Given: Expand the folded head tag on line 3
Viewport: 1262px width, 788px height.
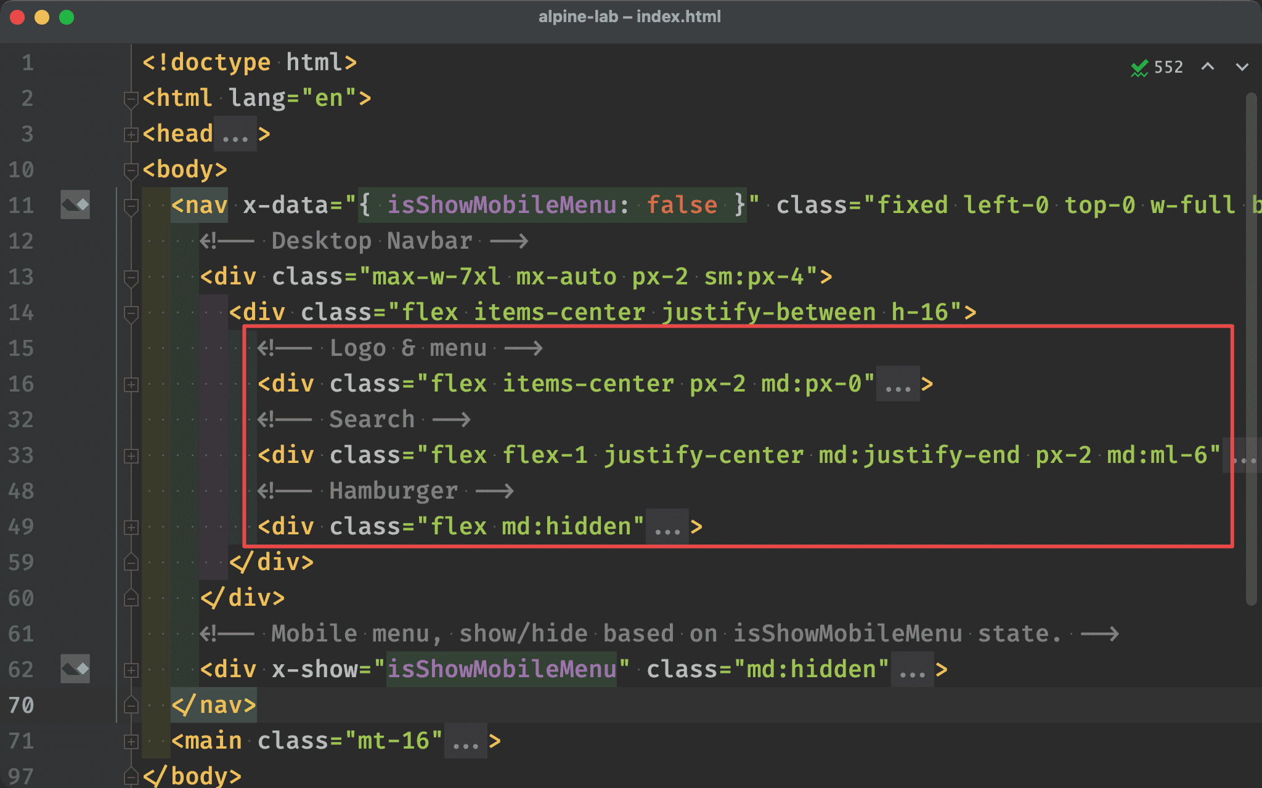Looking at the screenshot, I should coord(131,135).
